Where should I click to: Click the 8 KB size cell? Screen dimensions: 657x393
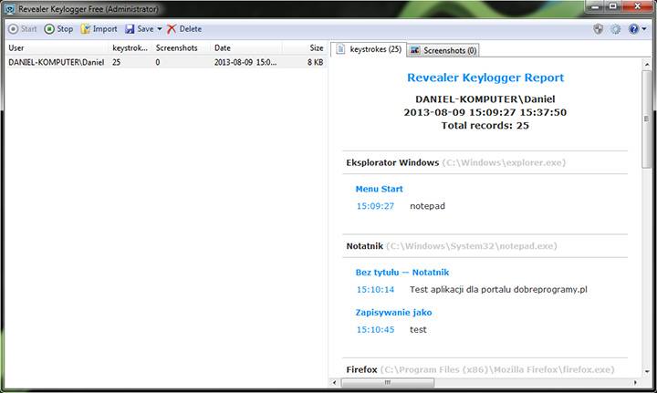tap(315, 62)
